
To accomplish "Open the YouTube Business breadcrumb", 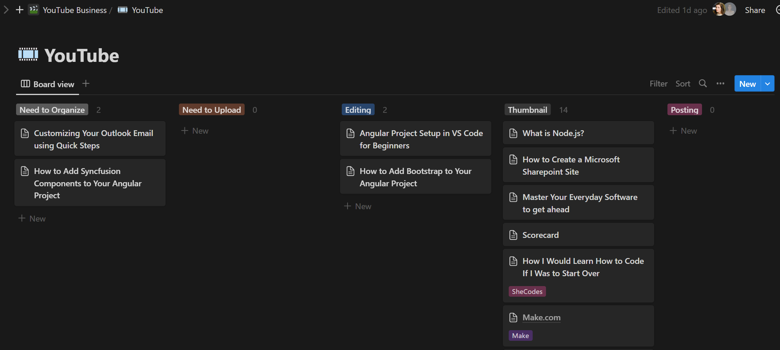I will pyautogui.click(x=75, y=10).
